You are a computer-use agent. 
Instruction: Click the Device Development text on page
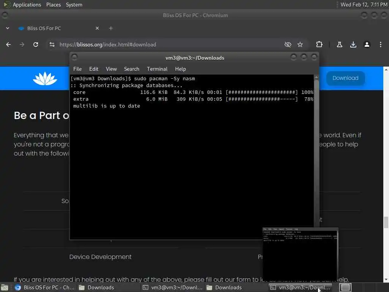tap(100, 257)
